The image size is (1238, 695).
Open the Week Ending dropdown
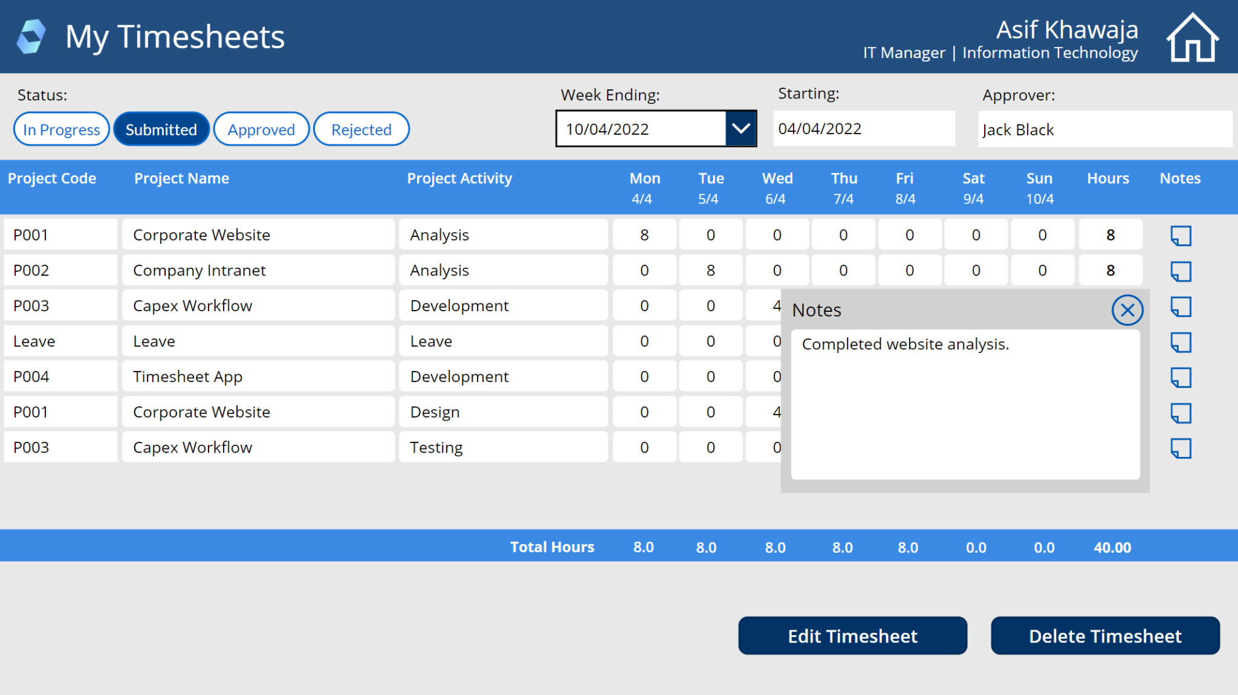pyautogui.click(x=742, y=129)
